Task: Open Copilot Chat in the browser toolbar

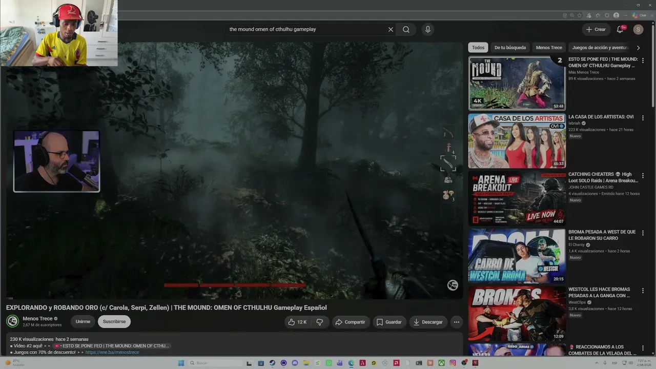Action: tap(640, 15)
